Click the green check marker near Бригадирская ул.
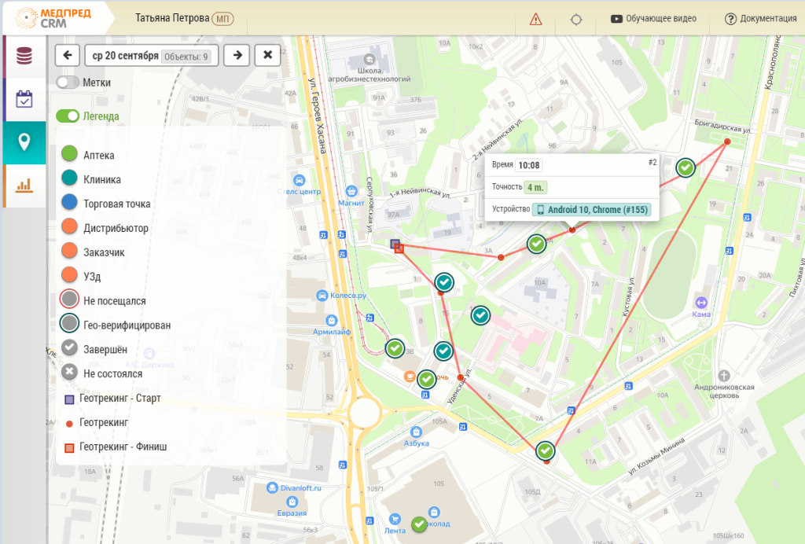 point(686,167)
